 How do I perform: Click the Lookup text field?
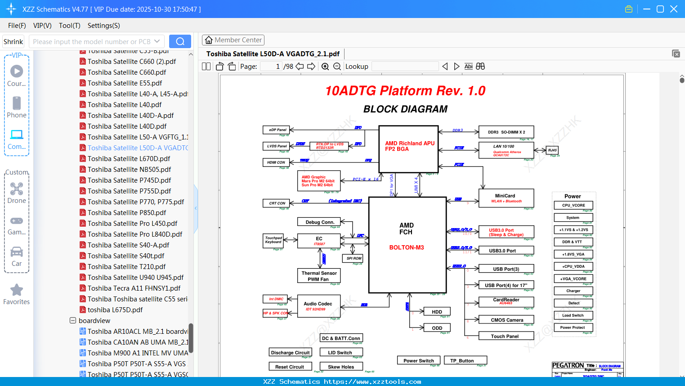[x=405, y=66]
